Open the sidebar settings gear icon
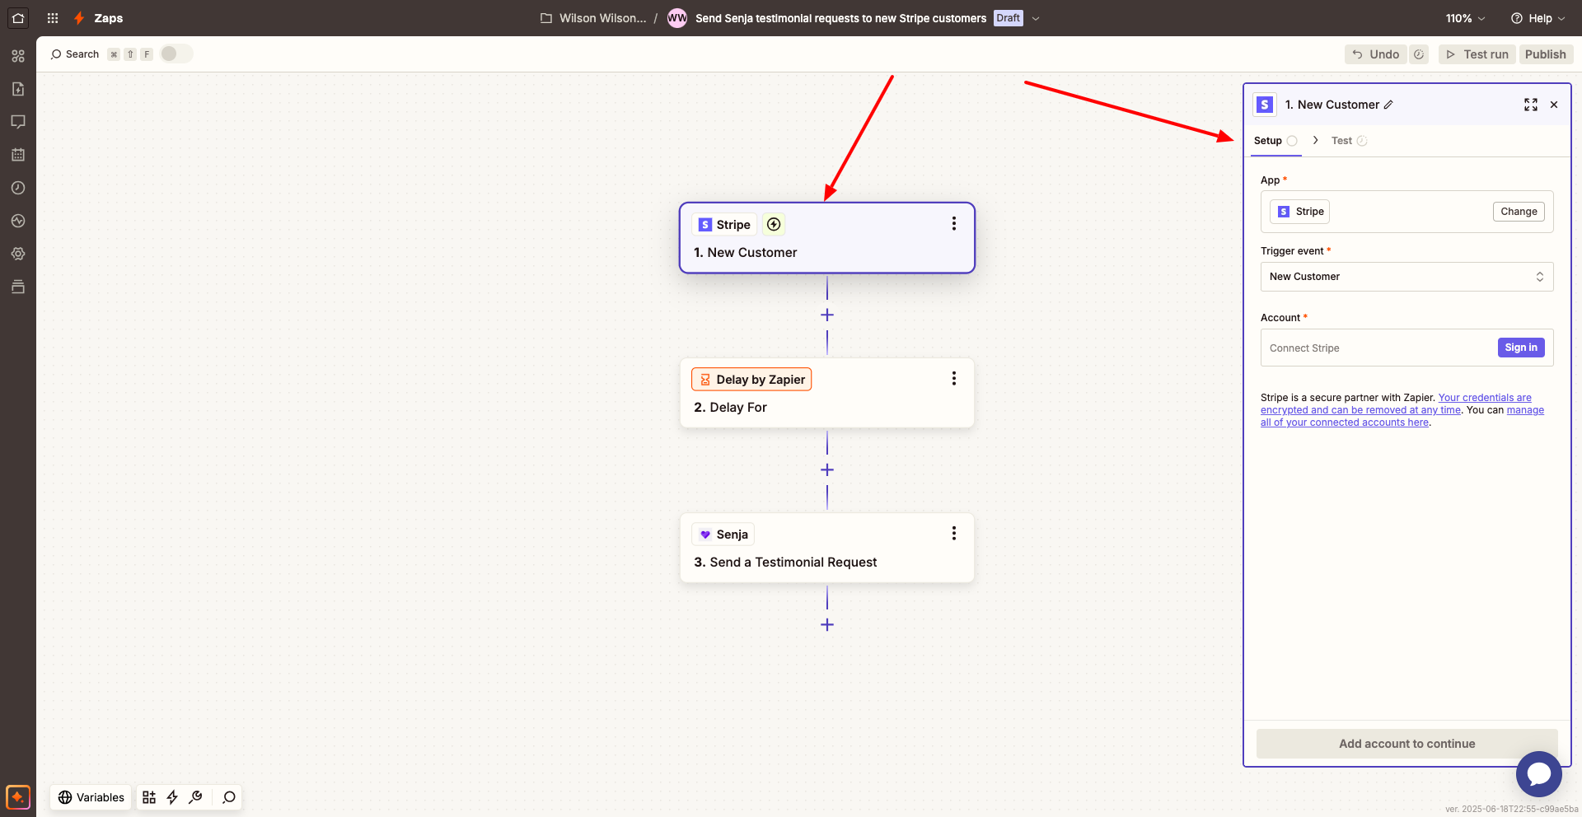Screen dimensions: 1582x817 click(18, 254)
